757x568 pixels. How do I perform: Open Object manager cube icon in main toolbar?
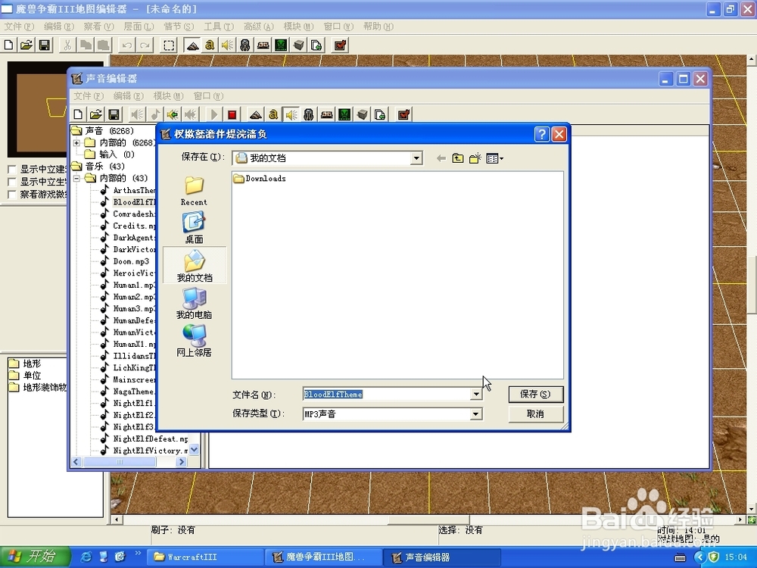tap(299, 45)
